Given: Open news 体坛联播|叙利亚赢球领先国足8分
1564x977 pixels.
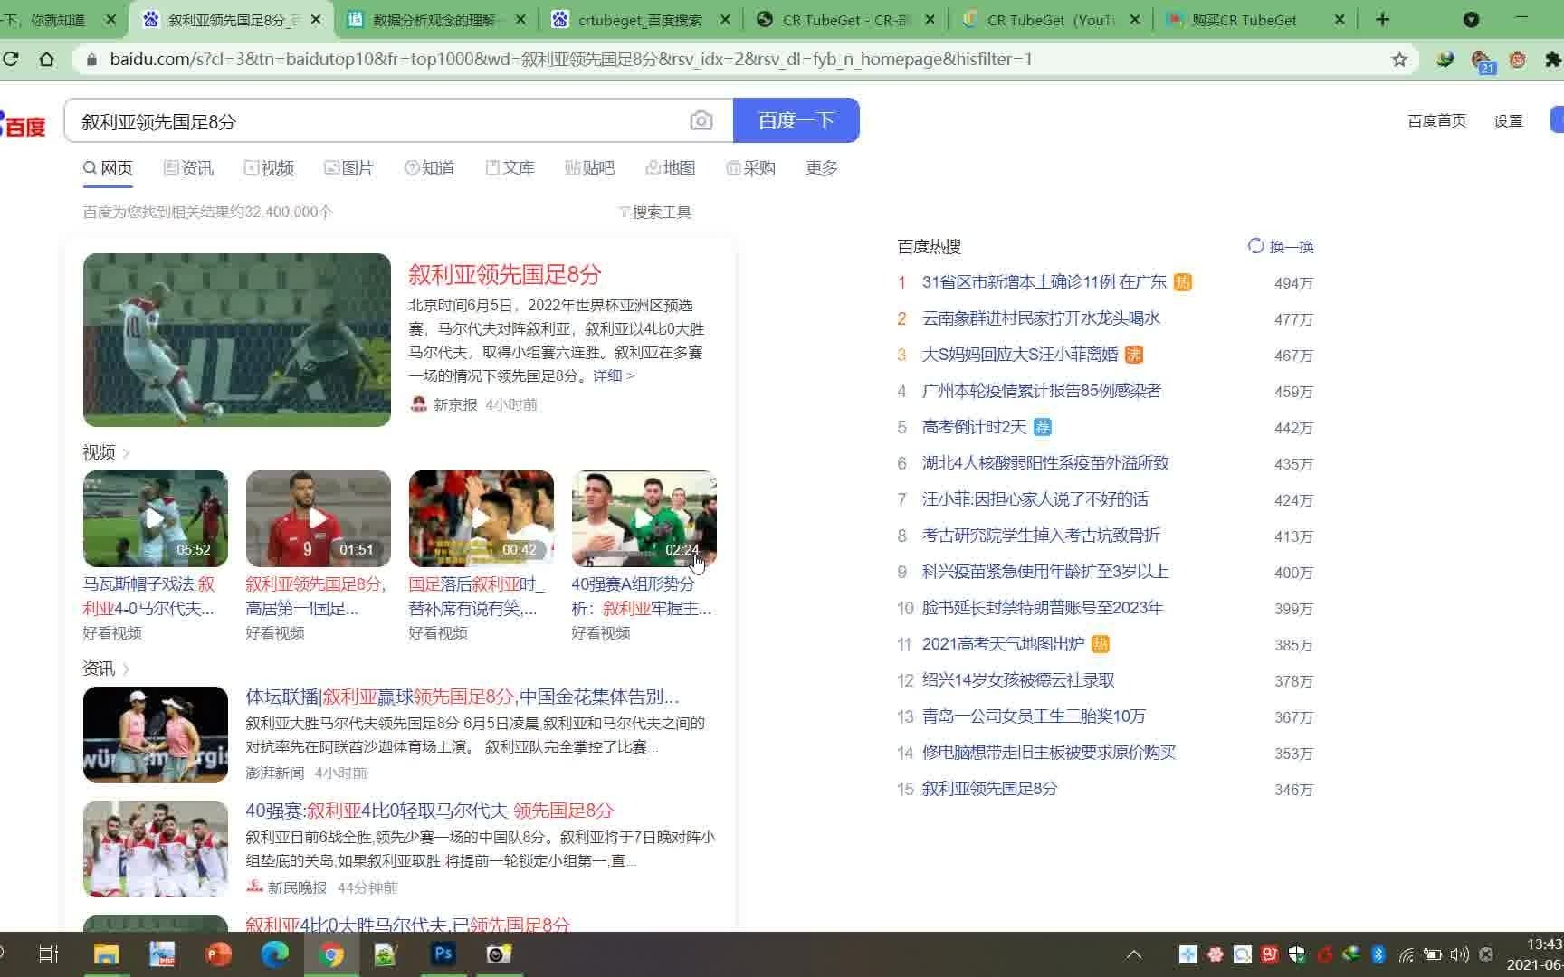Looking at the screenshot, I should coord(462,697).
